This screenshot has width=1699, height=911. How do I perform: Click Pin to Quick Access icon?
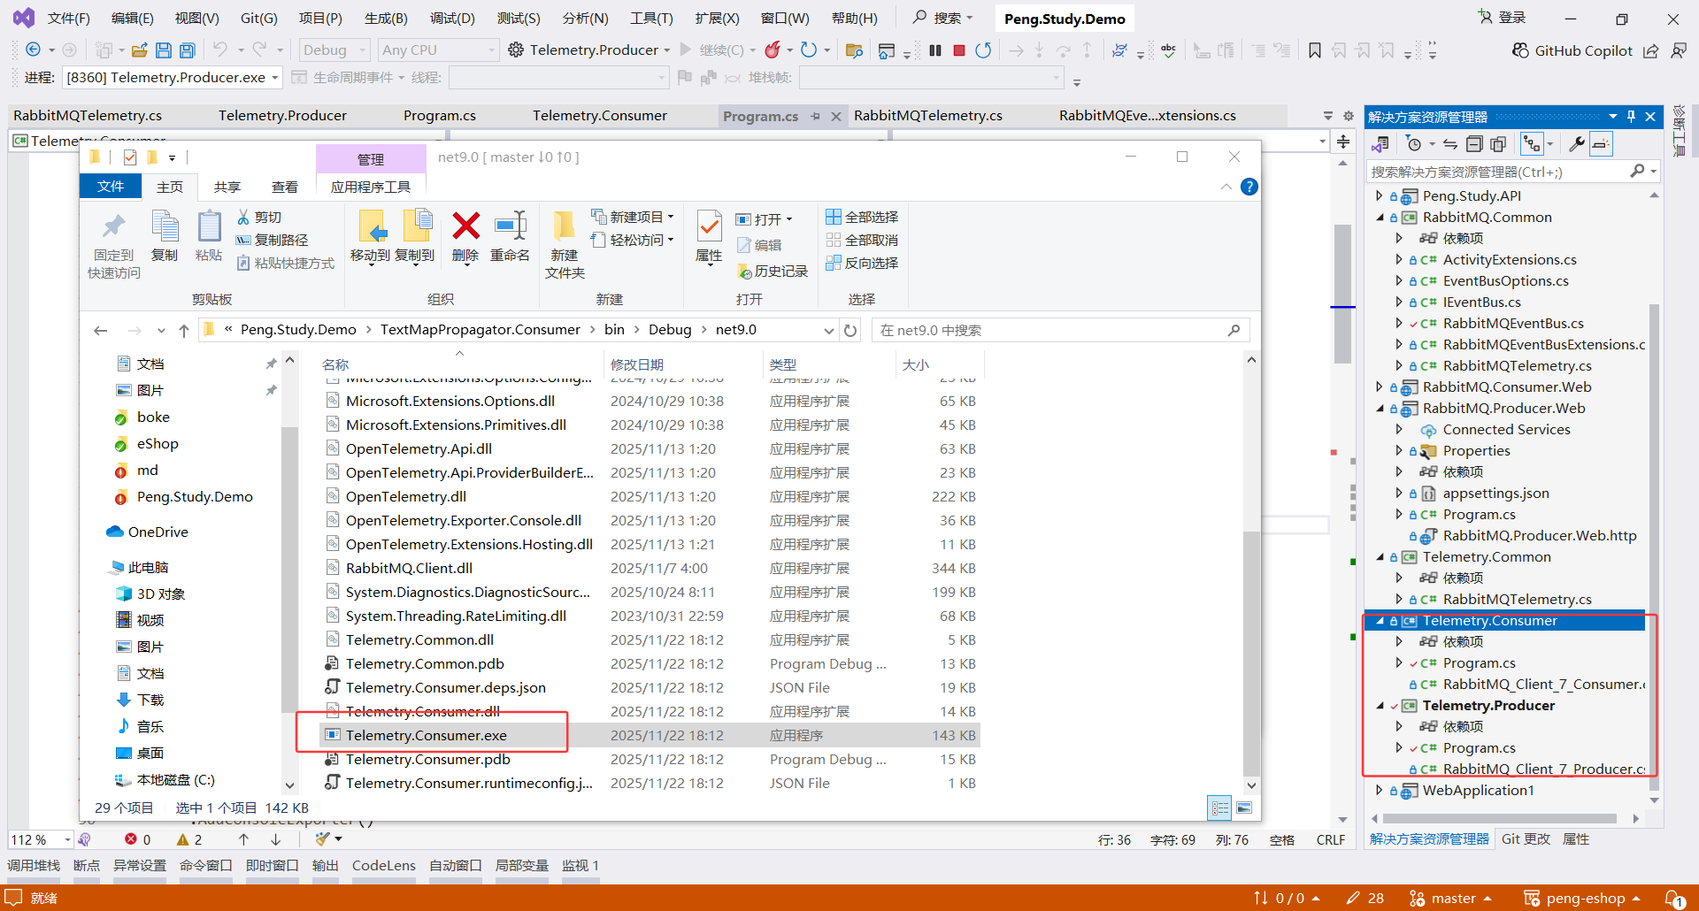(113, 226)
